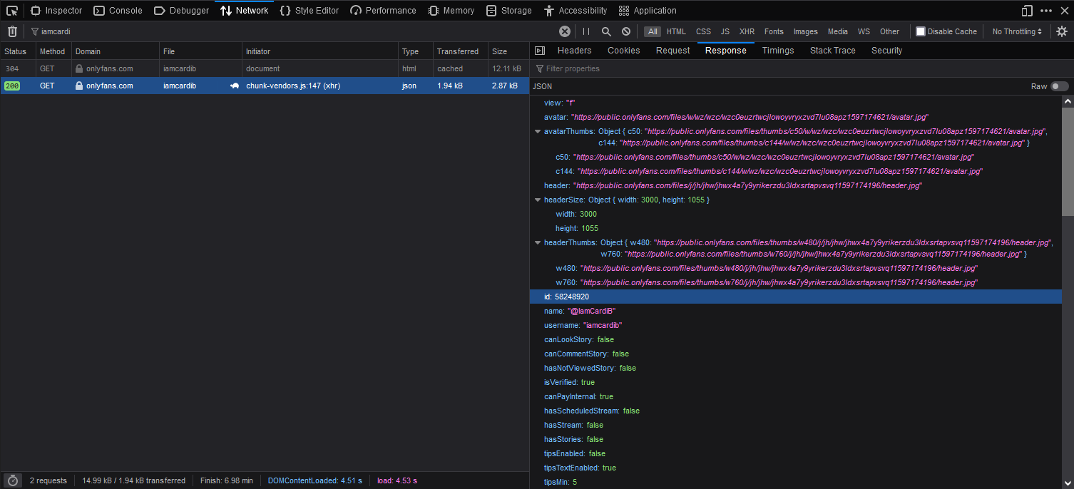
Task: Open network settings gear
Action: pos(1062,31)
